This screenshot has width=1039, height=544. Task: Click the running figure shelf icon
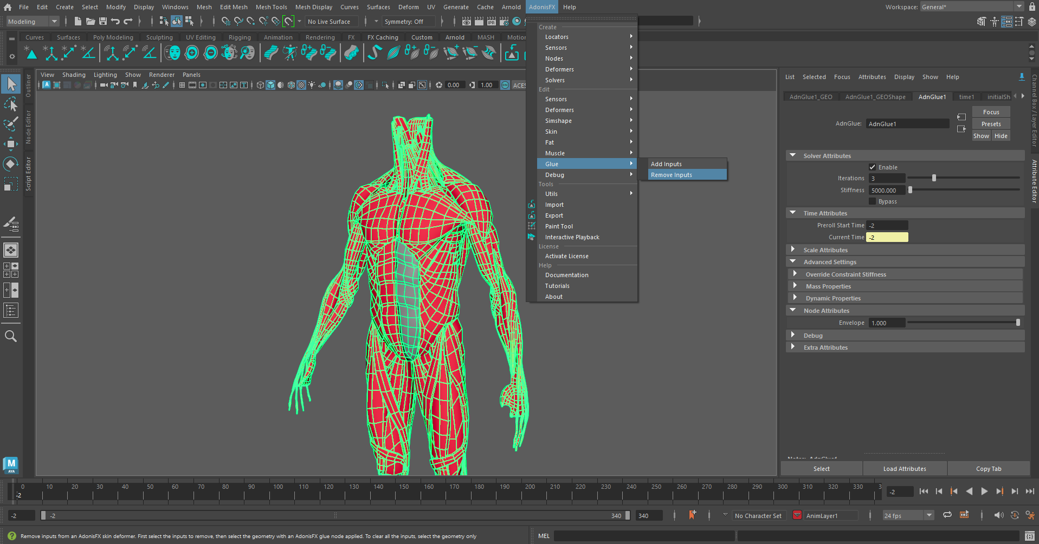pos(290,53)
